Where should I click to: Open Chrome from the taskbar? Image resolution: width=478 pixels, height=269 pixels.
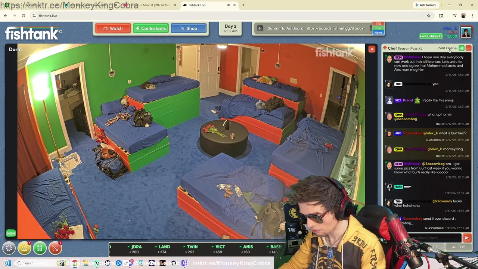click(75, 263)
